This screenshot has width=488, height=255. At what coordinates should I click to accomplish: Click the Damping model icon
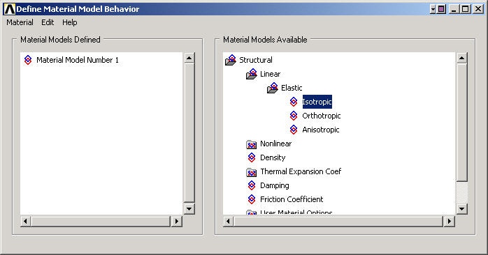pos(252,185)
